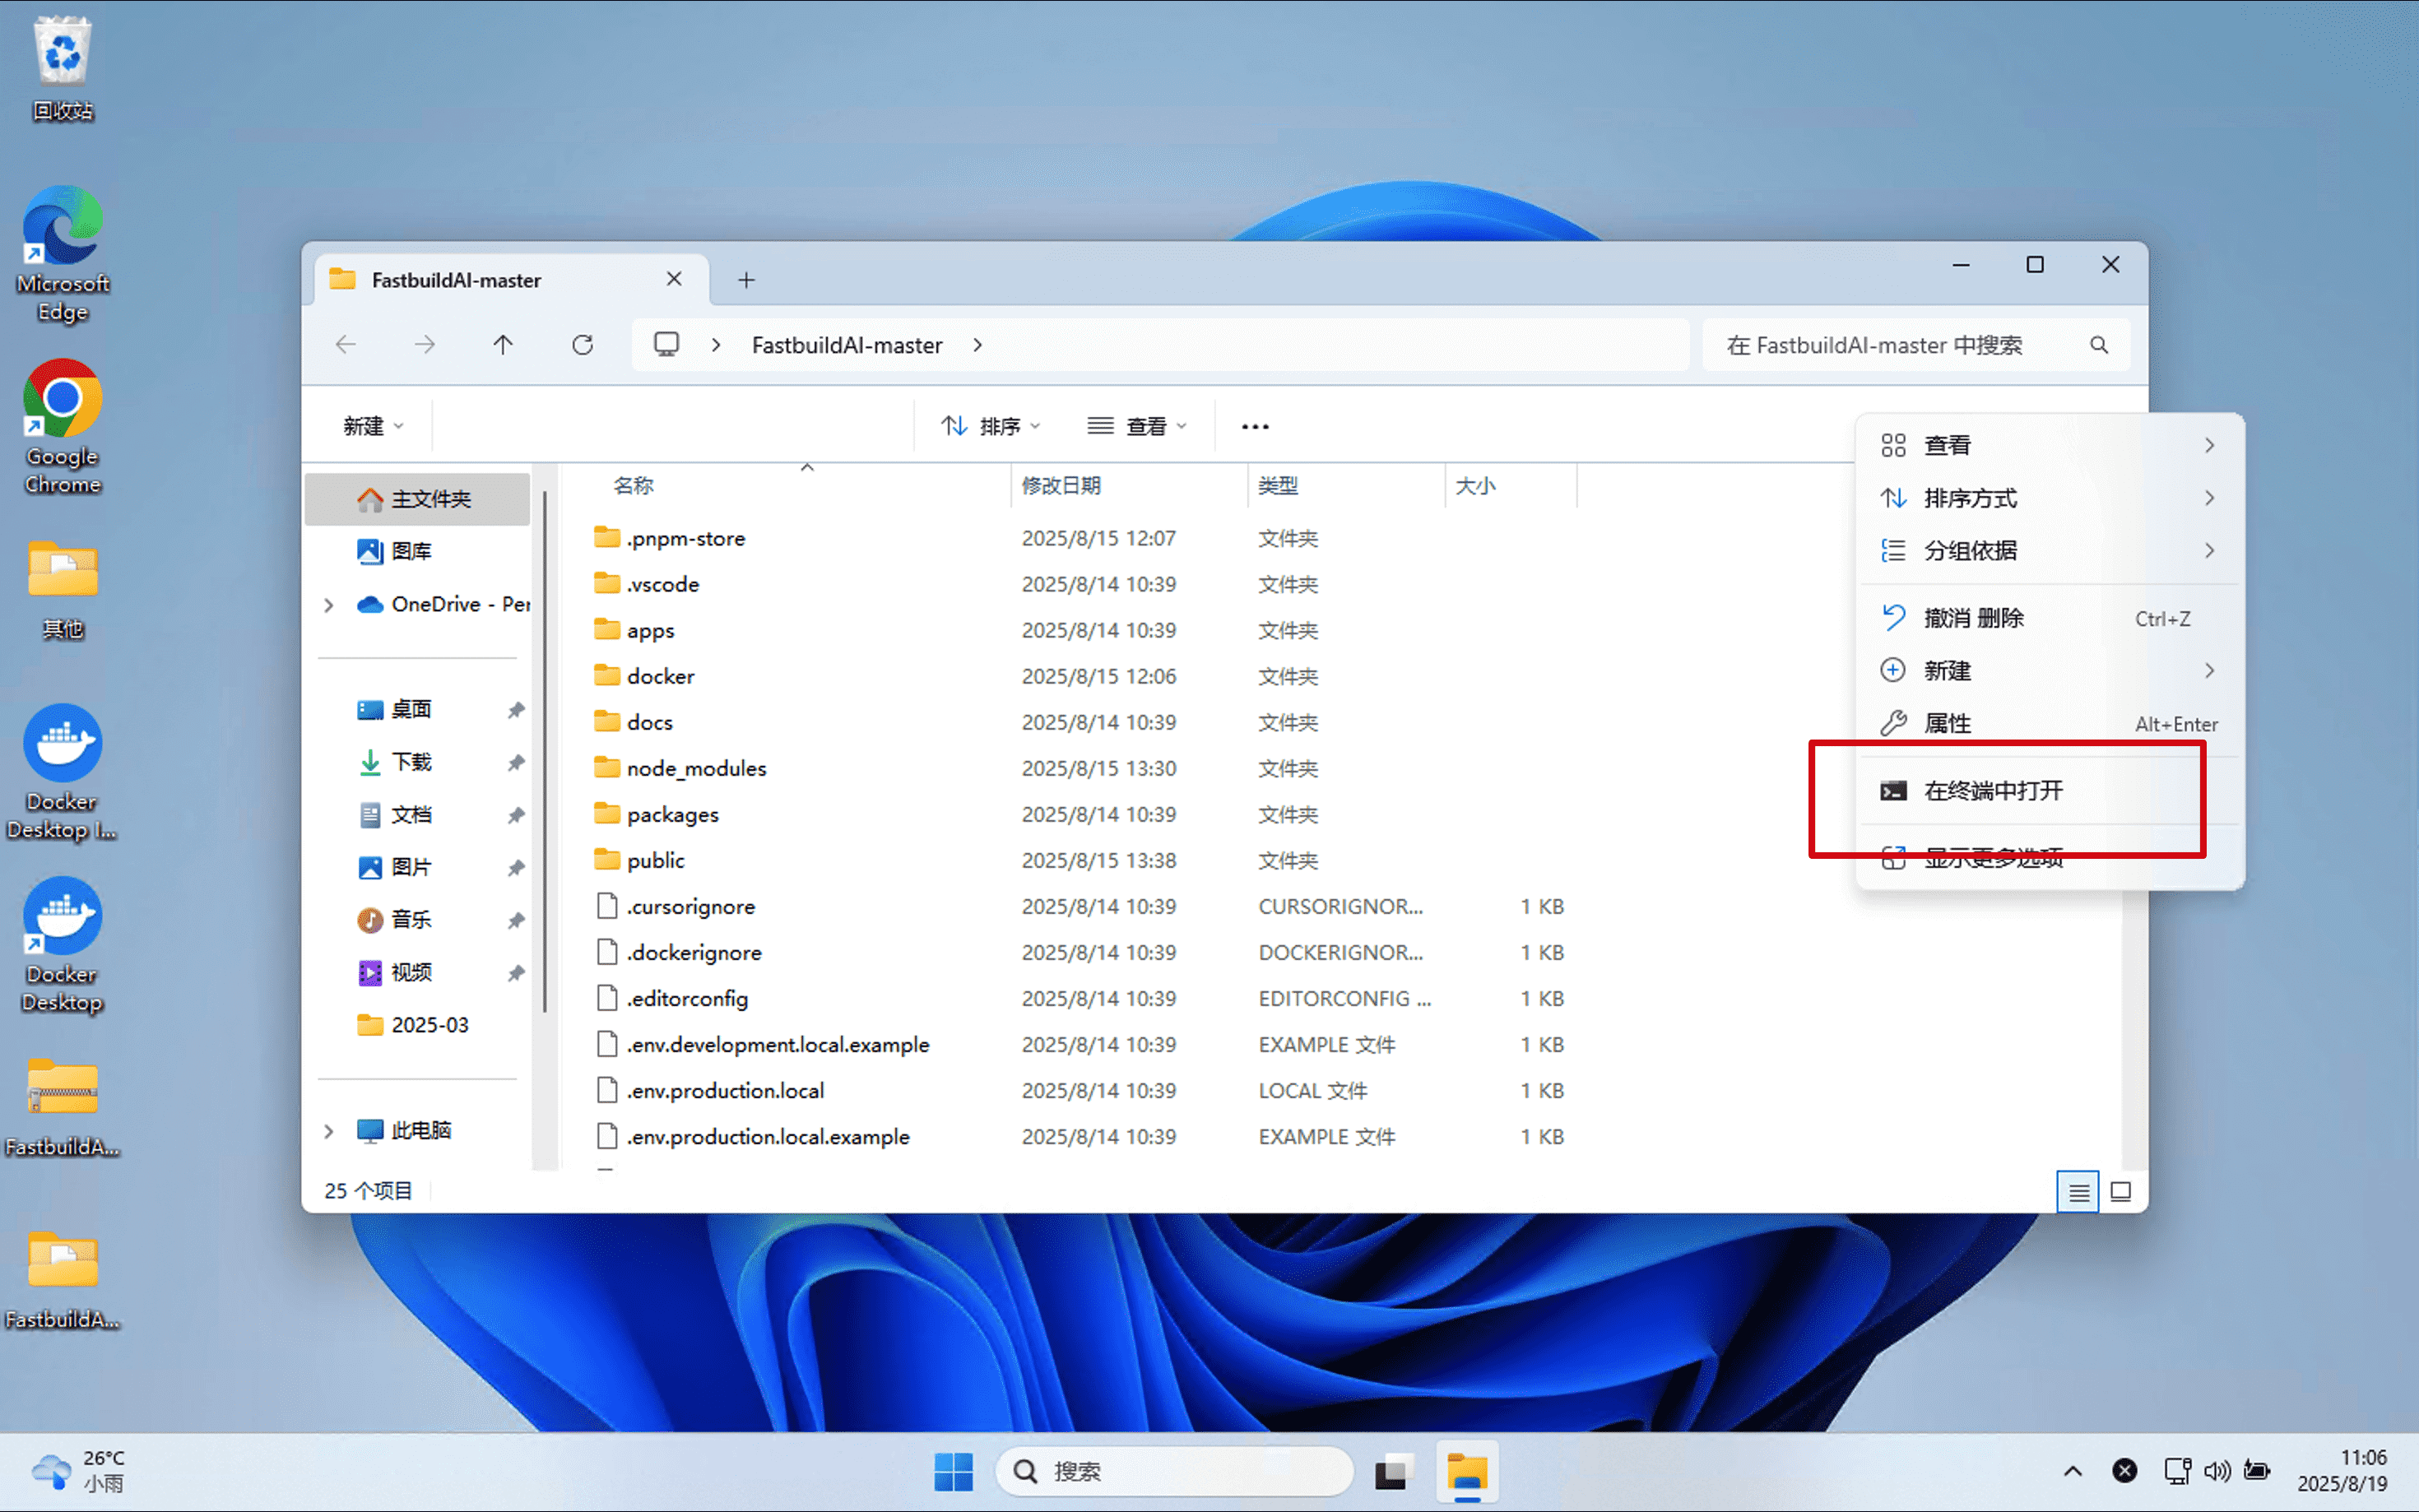Click File Explorer taskbar icon
Screen dimensions: 2419x1512
[1466, 1471]
